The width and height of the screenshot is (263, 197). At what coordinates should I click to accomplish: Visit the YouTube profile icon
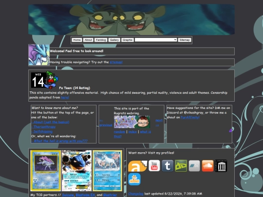154,165
